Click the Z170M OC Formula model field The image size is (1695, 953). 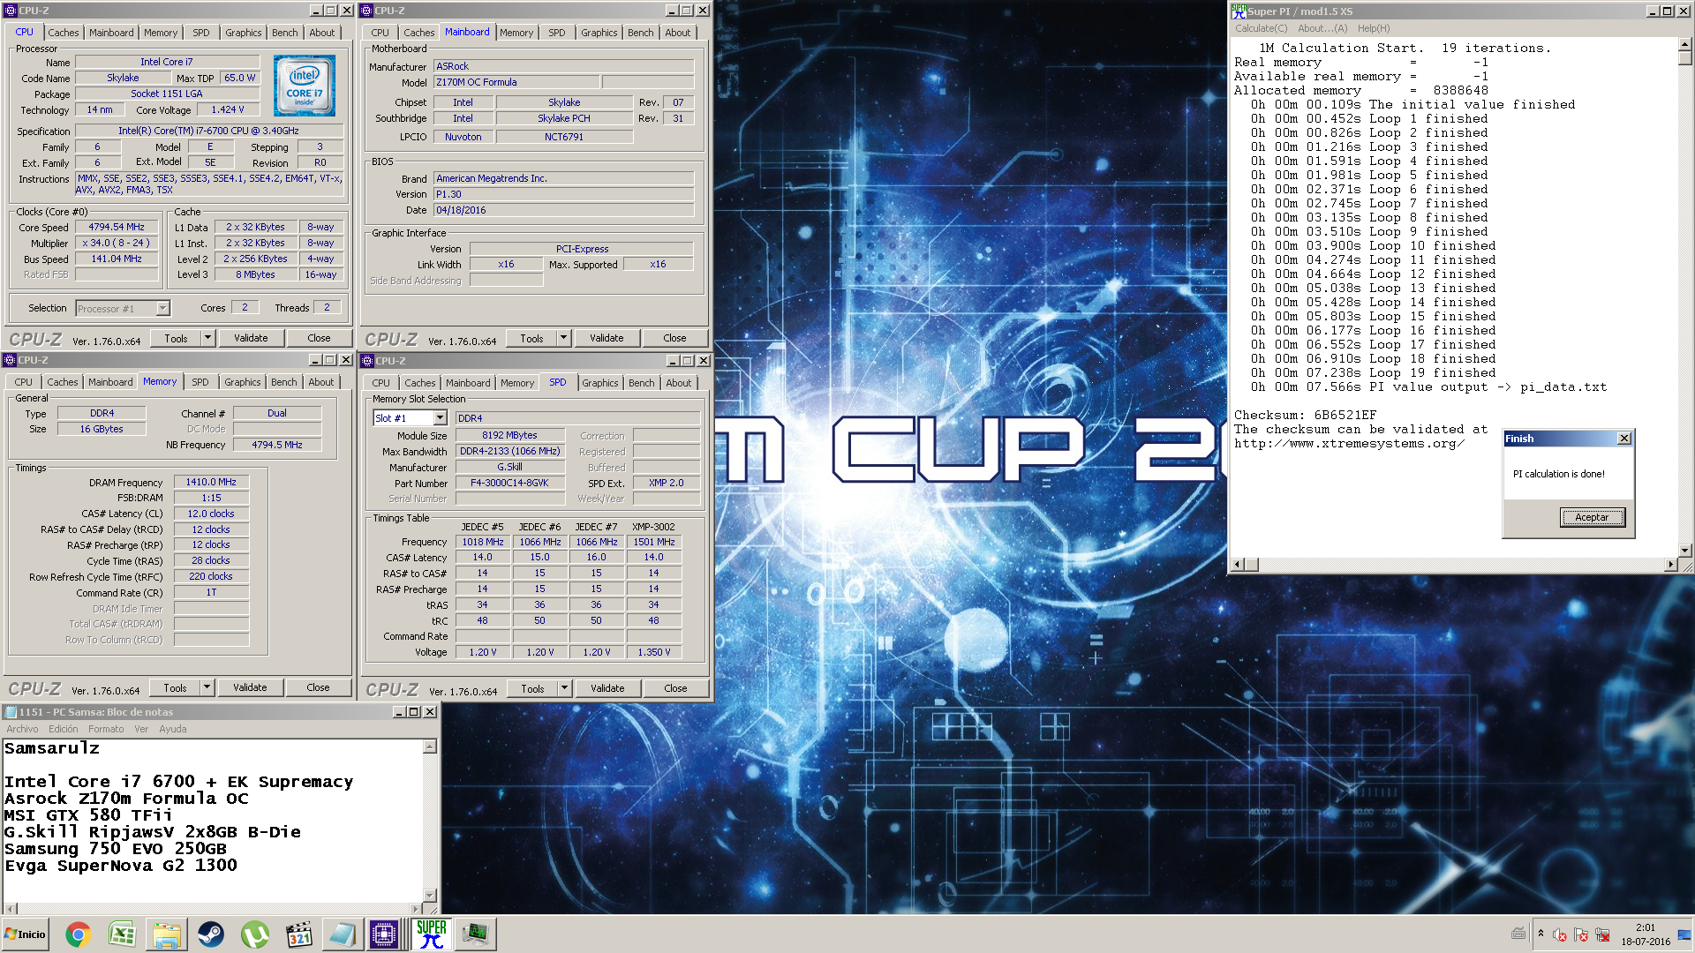tap(516, 82)
